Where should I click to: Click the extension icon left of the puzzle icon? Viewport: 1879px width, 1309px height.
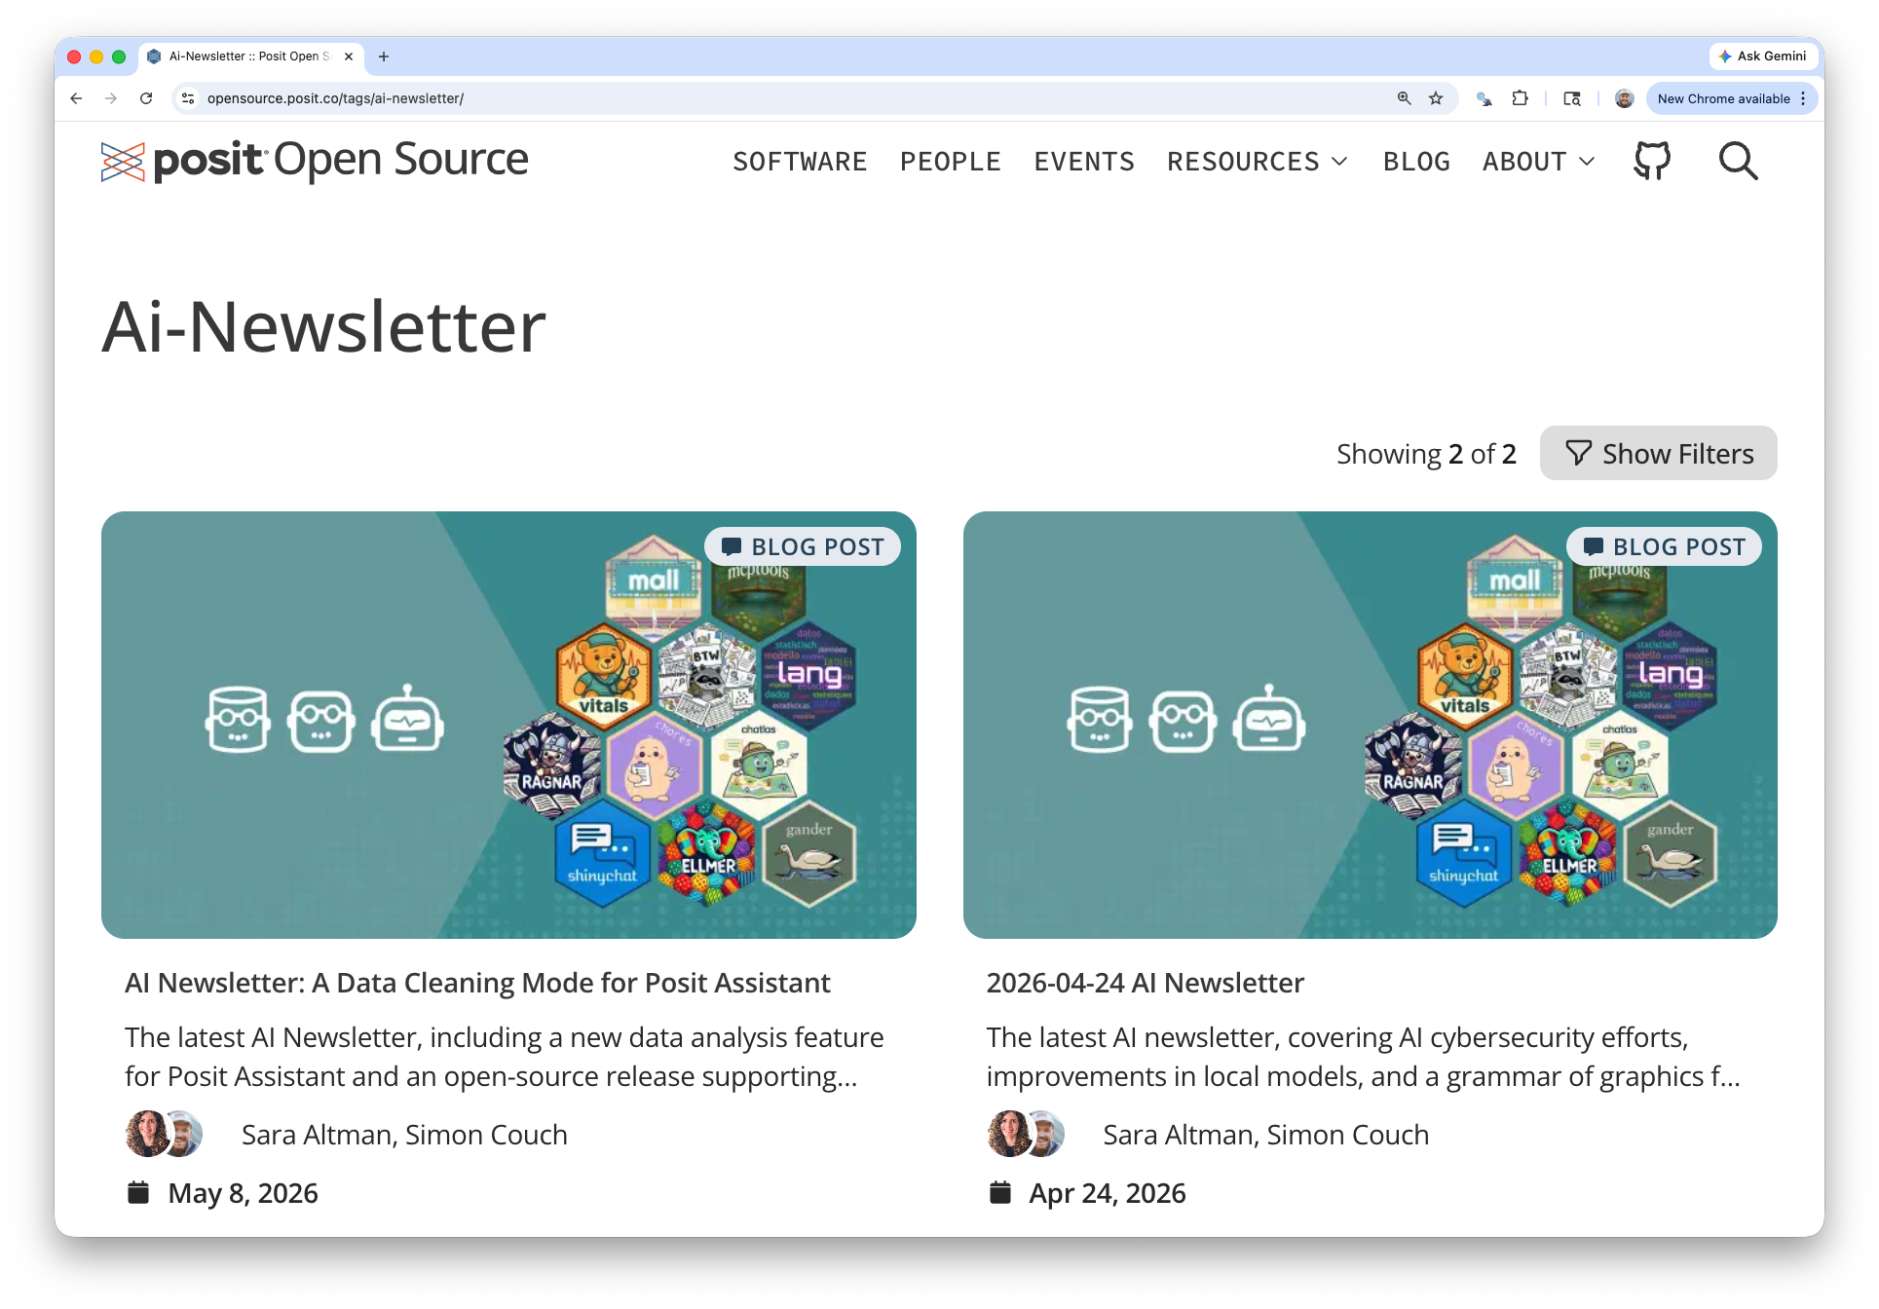pos(1484,98)
